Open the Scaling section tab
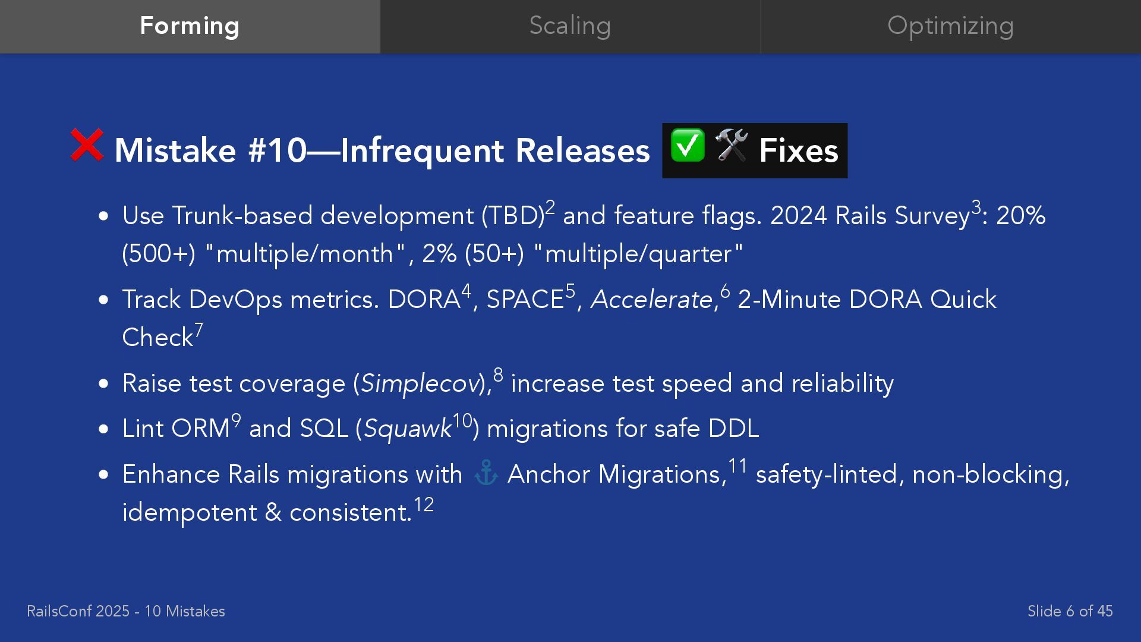1141x642 pixels. pos(570,27)
